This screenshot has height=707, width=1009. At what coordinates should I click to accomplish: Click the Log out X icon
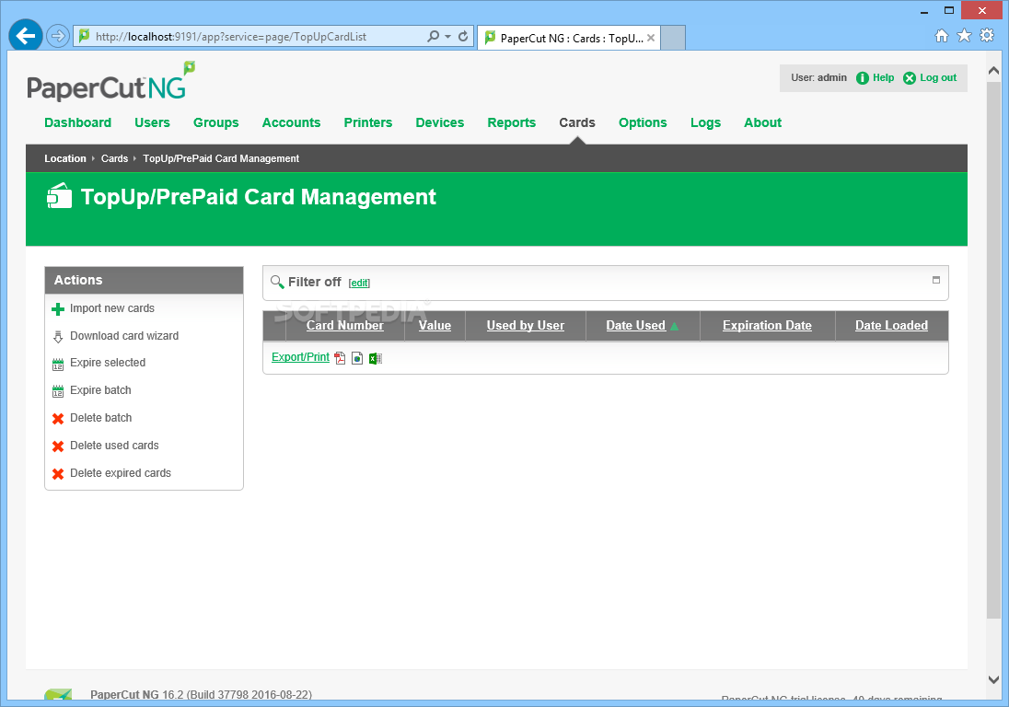[x=910, y=78]
